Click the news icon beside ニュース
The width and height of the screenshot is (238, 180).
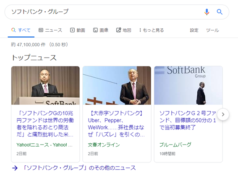tap(41, 30)
